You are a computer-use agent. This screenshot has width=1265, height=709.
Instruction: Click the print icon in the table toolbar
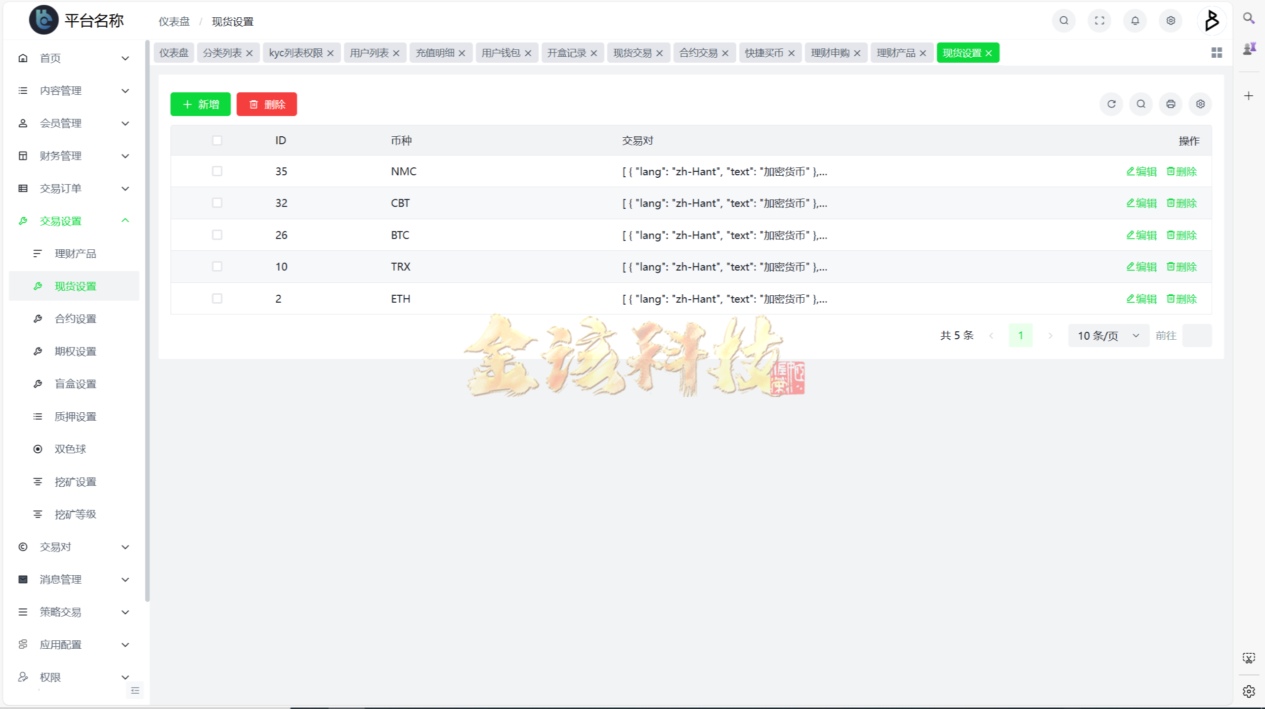click(1170, 104)
